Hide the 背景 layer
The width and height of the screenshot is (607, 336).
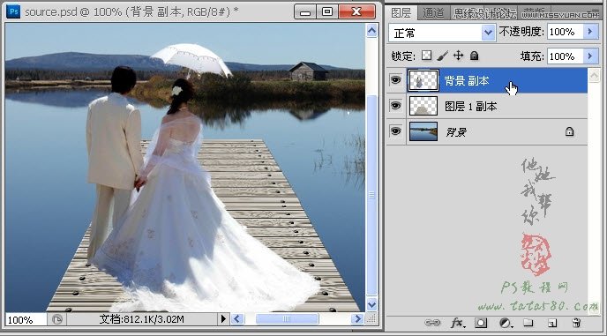pos(395,131)
